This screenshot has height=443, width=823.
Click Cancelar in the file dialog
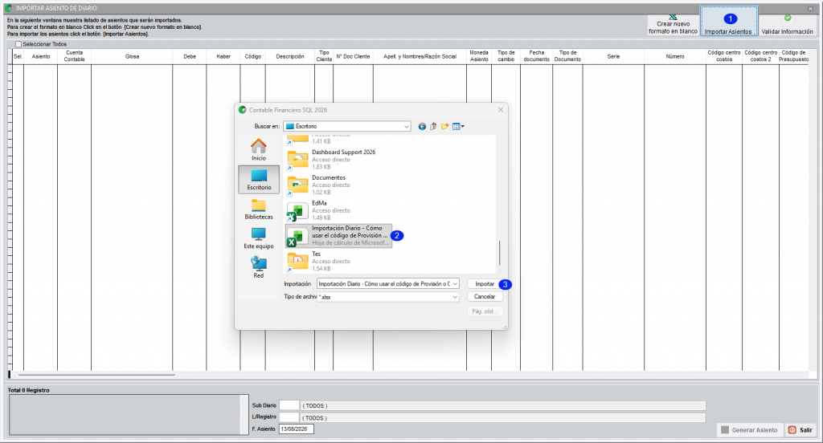tap(485, 296)
